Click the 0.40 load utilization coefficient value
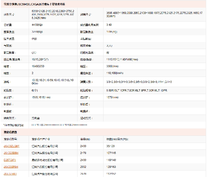This screenshot has height=177, width=207. tap(109, 25)
